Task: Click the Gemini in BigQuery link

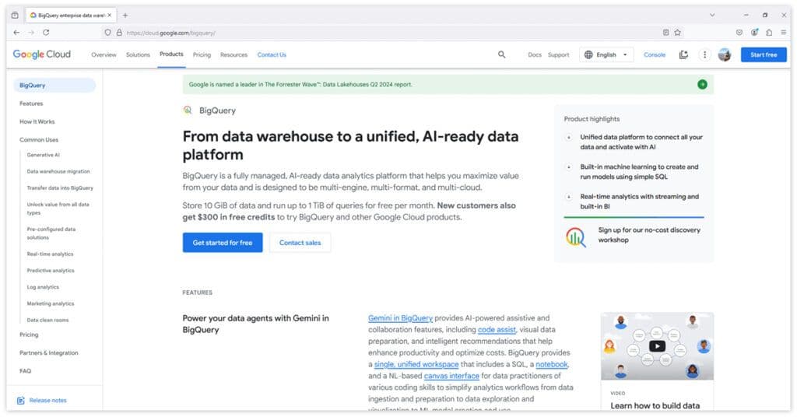Action: point(401,318)
